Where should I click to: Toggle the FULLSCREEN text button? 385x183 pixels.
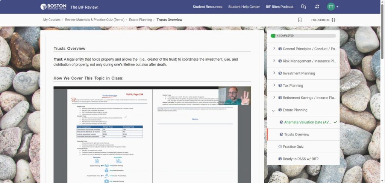coord(320,20)
